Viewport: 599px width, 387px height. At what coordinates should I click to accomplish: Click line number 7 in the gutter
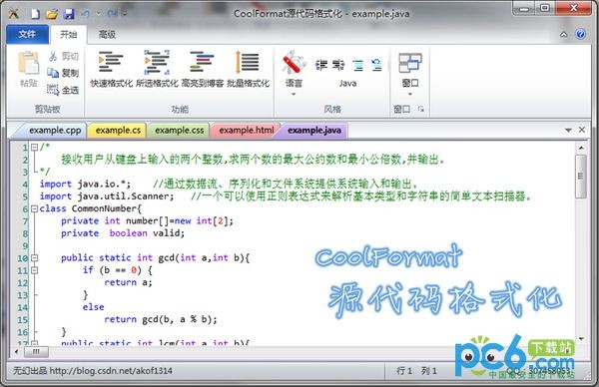coord(25,221)
